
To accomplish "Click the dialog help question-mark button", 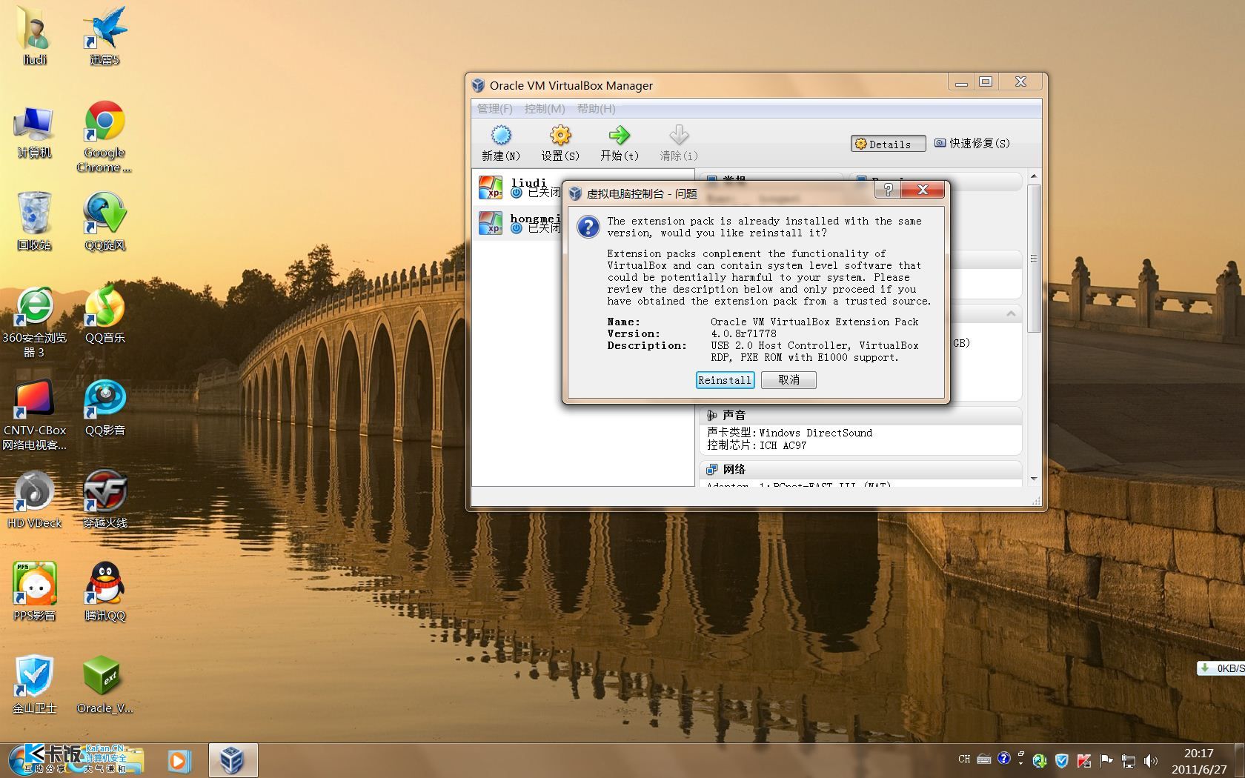I will pyautogui.click(x=888, y=190).
